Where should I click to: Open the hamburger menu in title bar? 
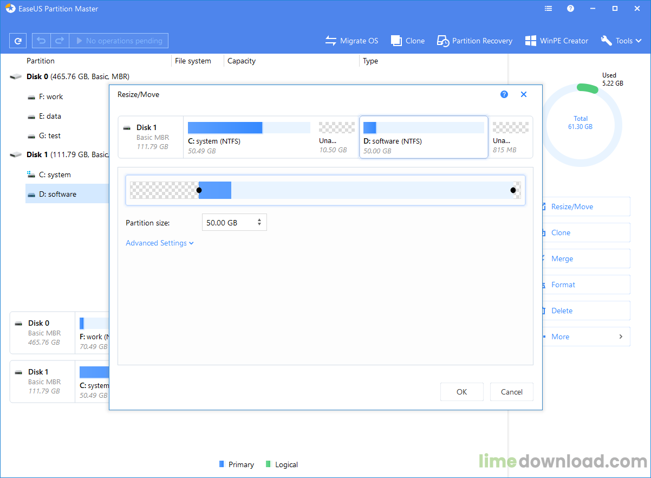pyautogui.click(x=549, y=9)
